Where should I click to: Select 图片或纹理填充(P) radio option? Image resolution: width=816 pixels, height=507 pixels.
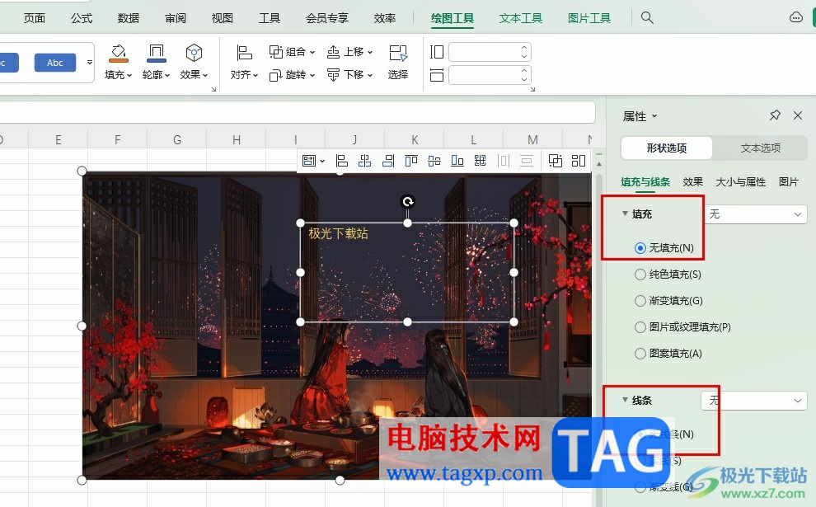(x=640, y=327)
